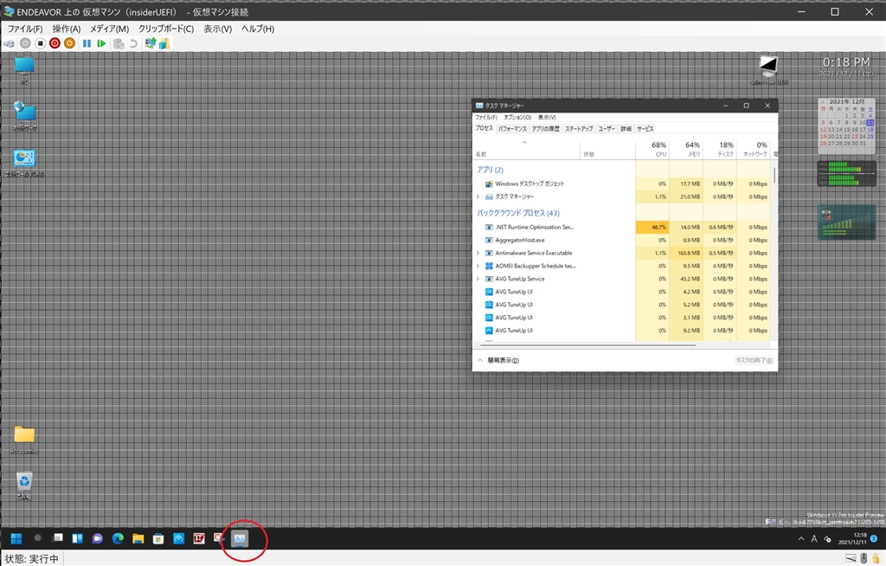This screenshot has width=886, height=566.
Task: Open the メディア(M) menu
Action: pos(110,29)
